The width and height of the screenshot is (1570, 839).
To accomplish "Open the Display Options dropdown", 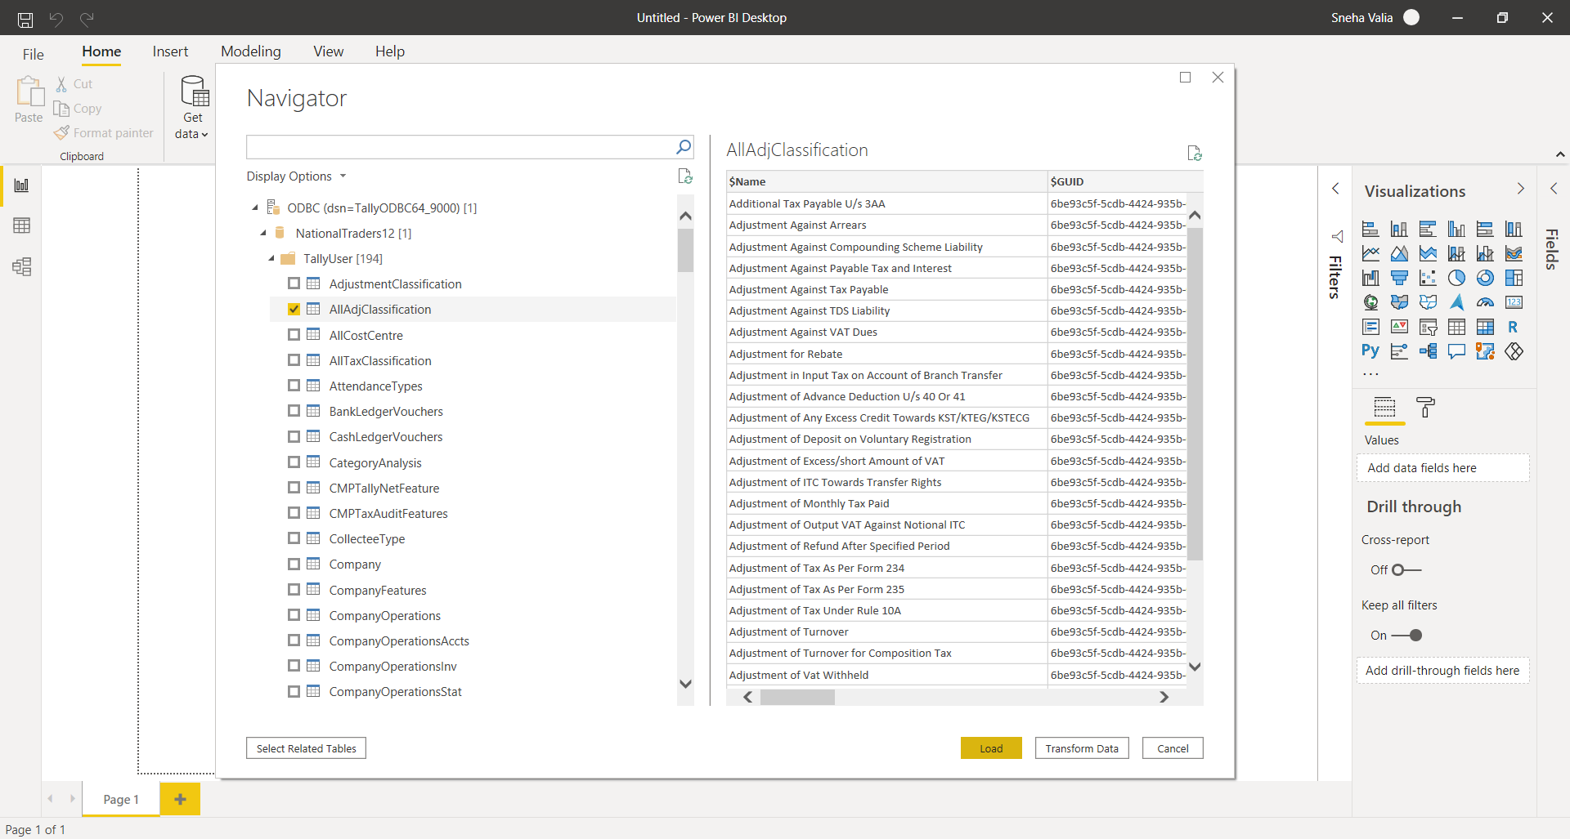I will point(297,176).
